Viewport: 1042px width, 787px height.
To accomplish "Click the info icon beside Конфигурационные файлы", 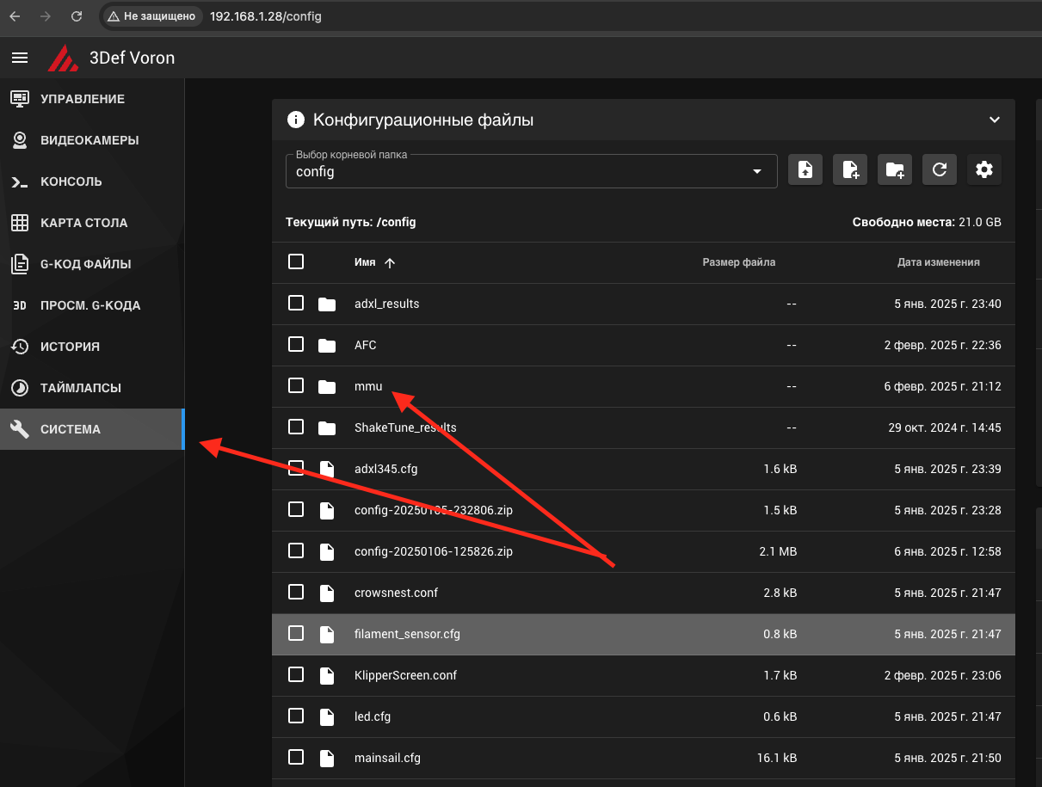I will click(296, 120).
